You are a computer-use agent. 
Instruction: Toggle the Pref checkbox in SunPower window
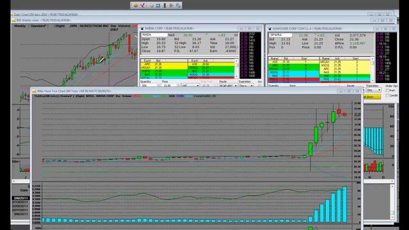click(388, 90)
